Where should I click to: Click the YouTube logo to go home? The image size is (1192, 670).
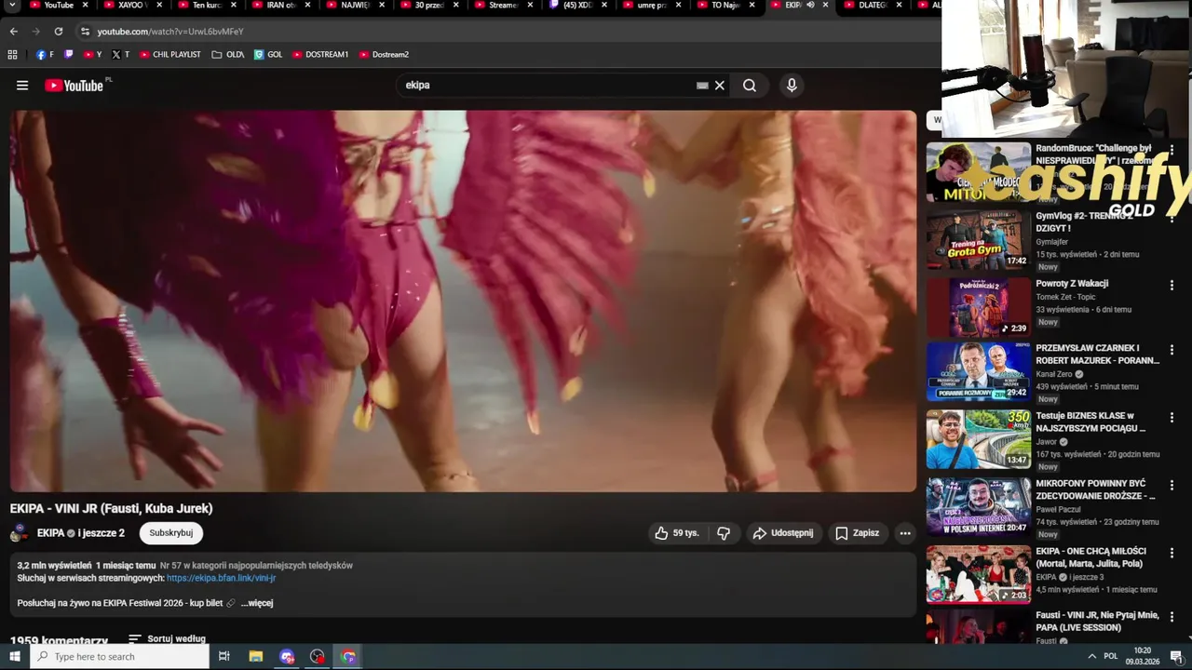point(74,86)
